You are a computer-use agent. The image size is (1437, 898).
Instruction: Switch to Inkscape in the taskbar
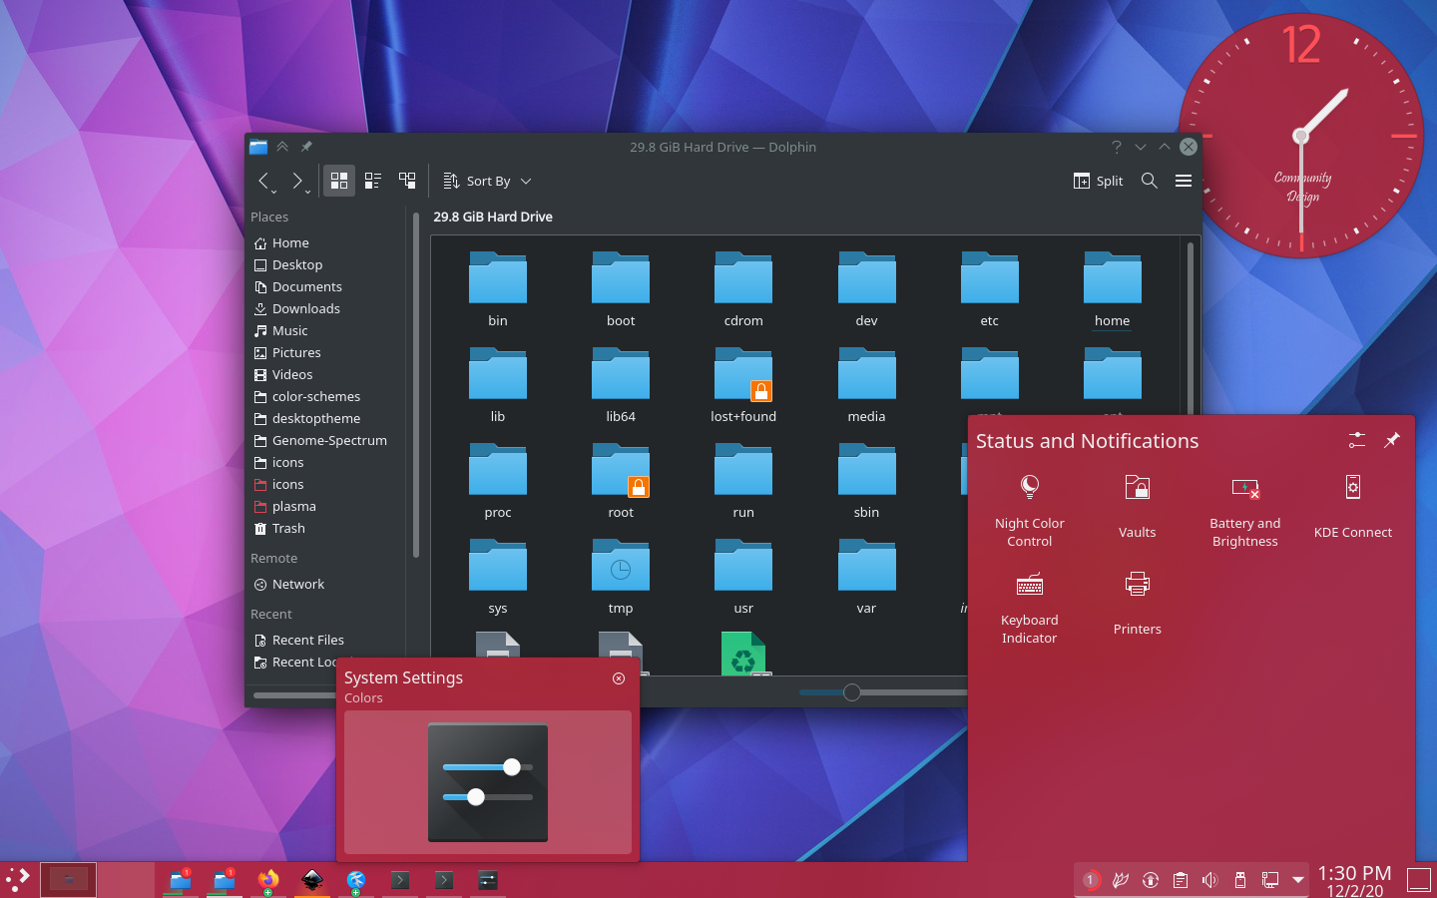312,880
